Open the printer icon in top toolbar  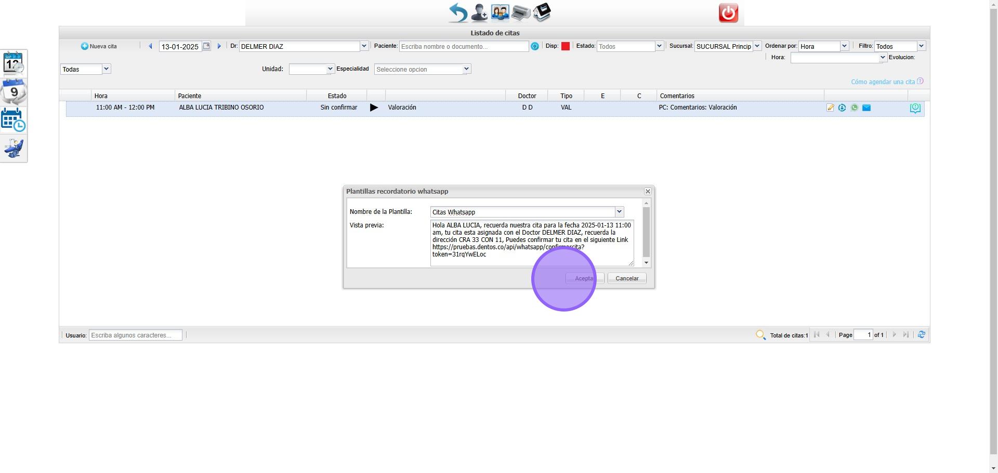pyautogui.click(x=520, y=12)
